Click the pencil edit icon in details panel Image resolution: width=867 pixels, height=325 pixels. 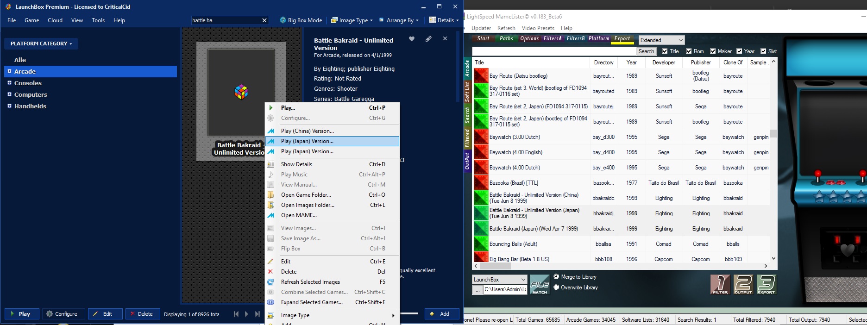tap(428, 39)
